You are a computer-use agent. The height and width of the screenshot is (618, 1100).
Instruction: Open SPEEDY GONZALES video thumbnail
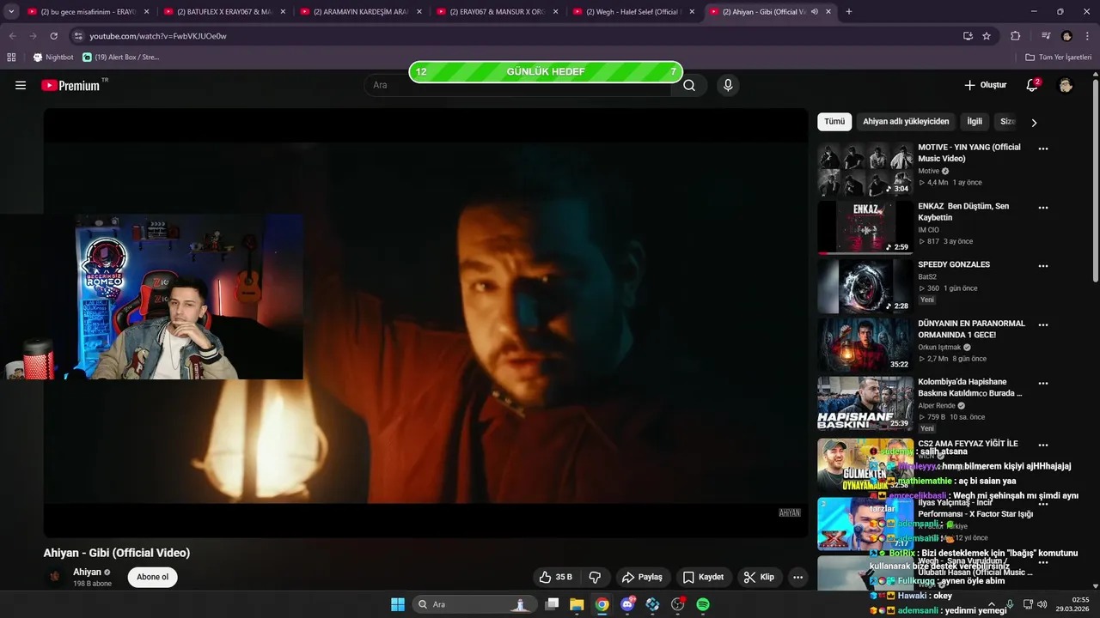865,287
